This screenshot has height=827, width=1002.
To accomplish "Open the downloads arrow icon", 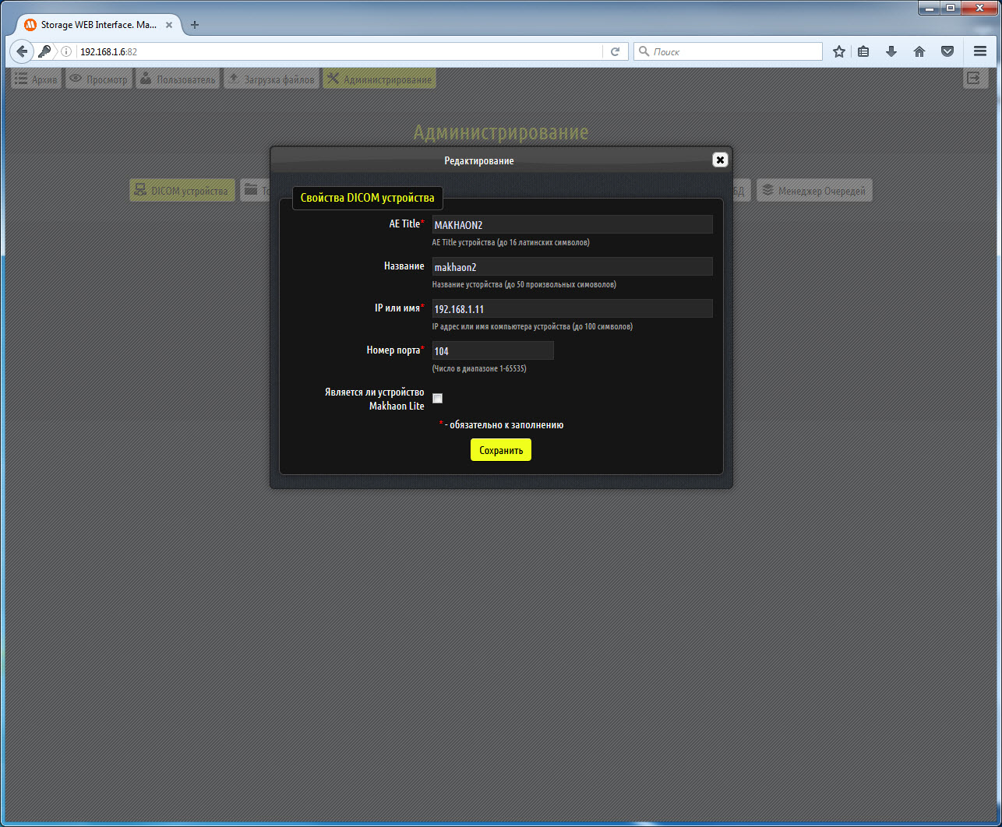I will coord(891,51).
